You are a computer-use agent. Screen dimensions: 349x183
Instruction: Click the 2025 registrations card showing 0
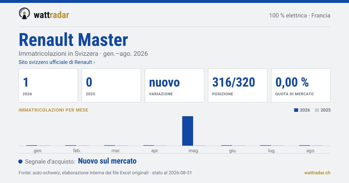[111, 85]
